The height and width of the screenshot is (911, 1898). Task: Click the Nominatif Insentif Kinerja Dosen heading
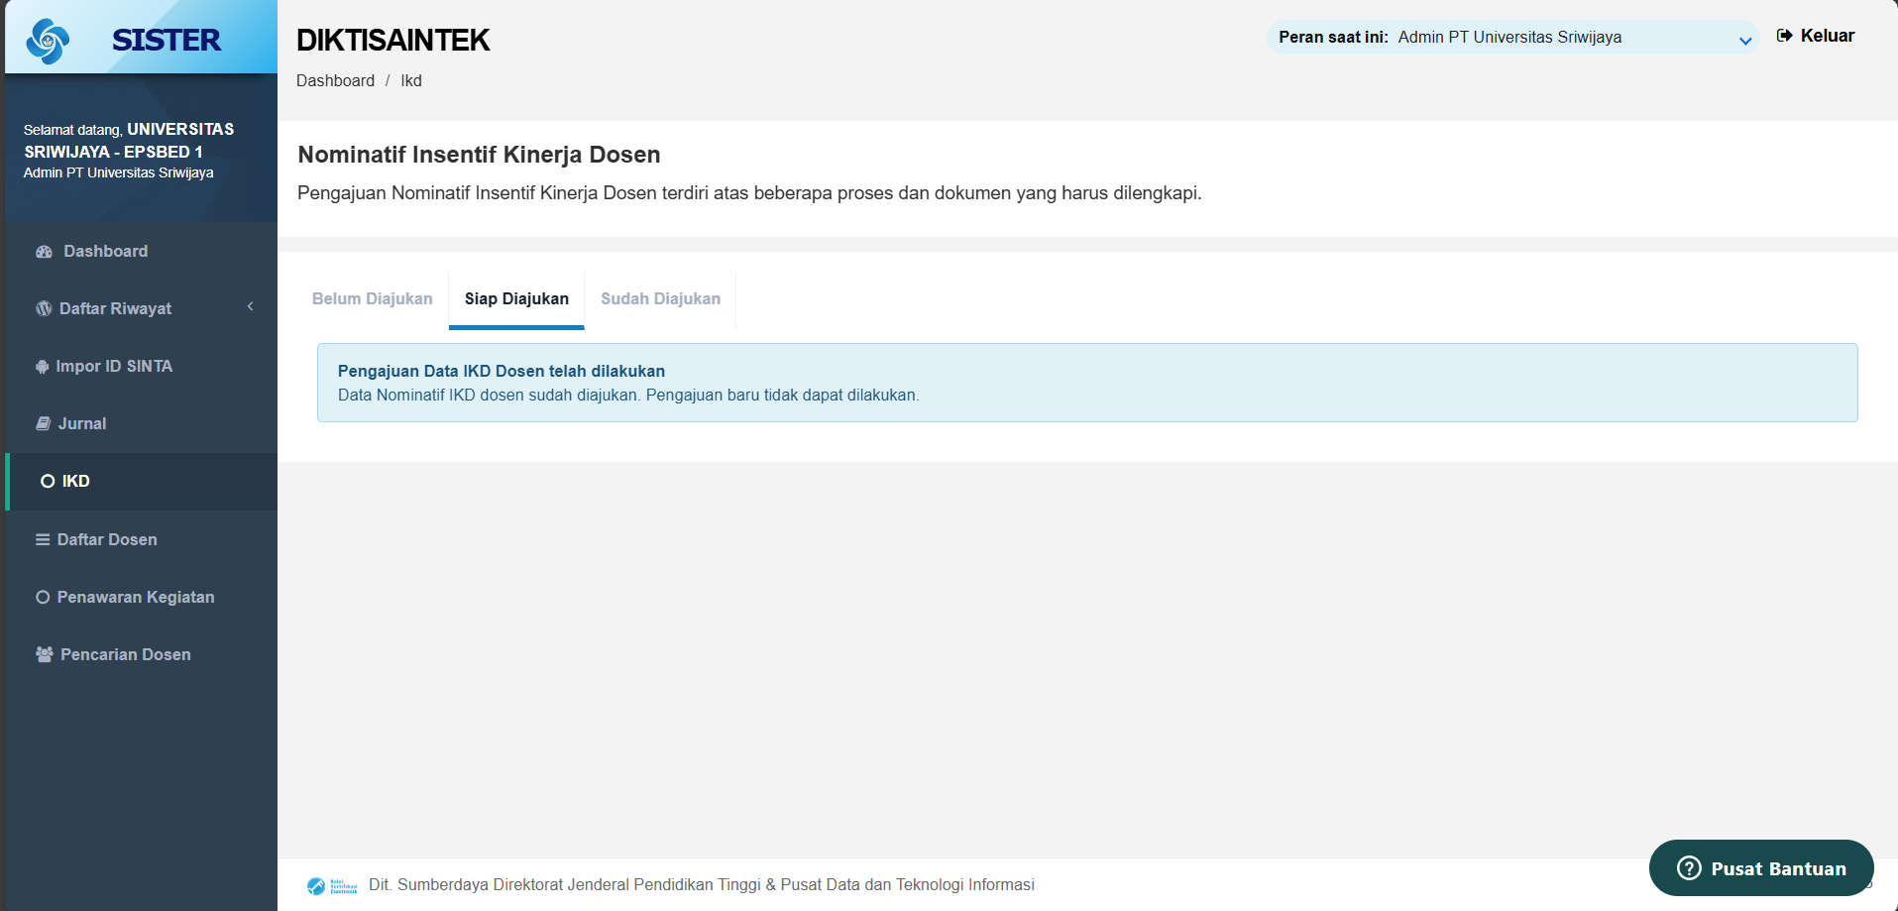point(479,155)
